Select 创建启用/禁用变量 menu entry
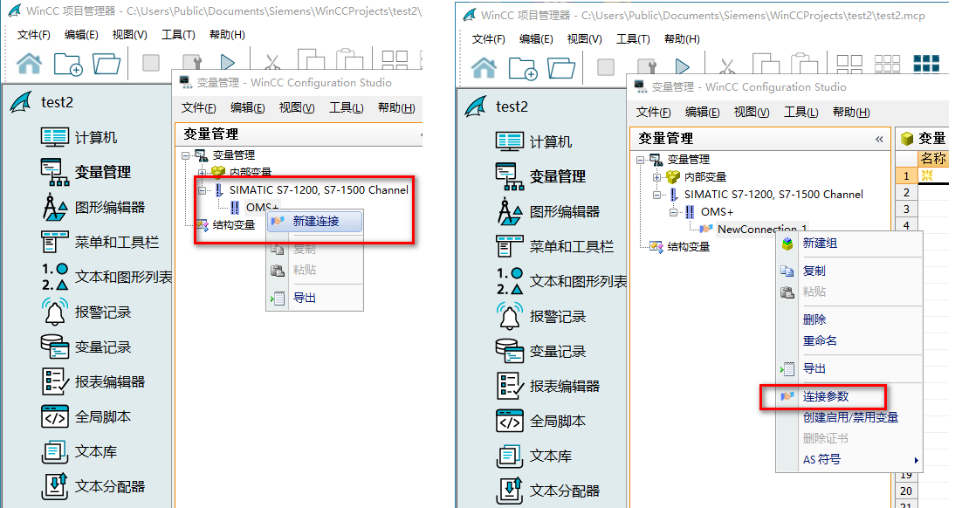Screen dimensions: 962x508 849,417
